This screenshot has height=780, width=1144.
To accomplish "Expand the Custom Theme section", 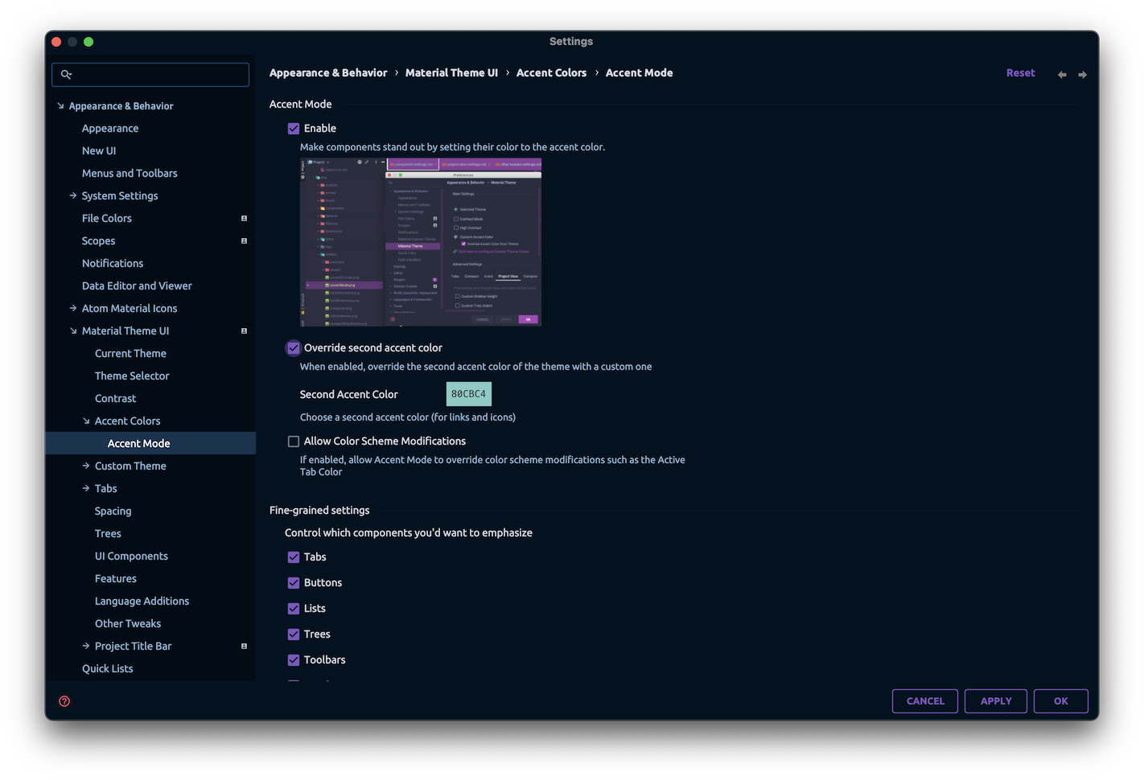I will click(85, 465).
